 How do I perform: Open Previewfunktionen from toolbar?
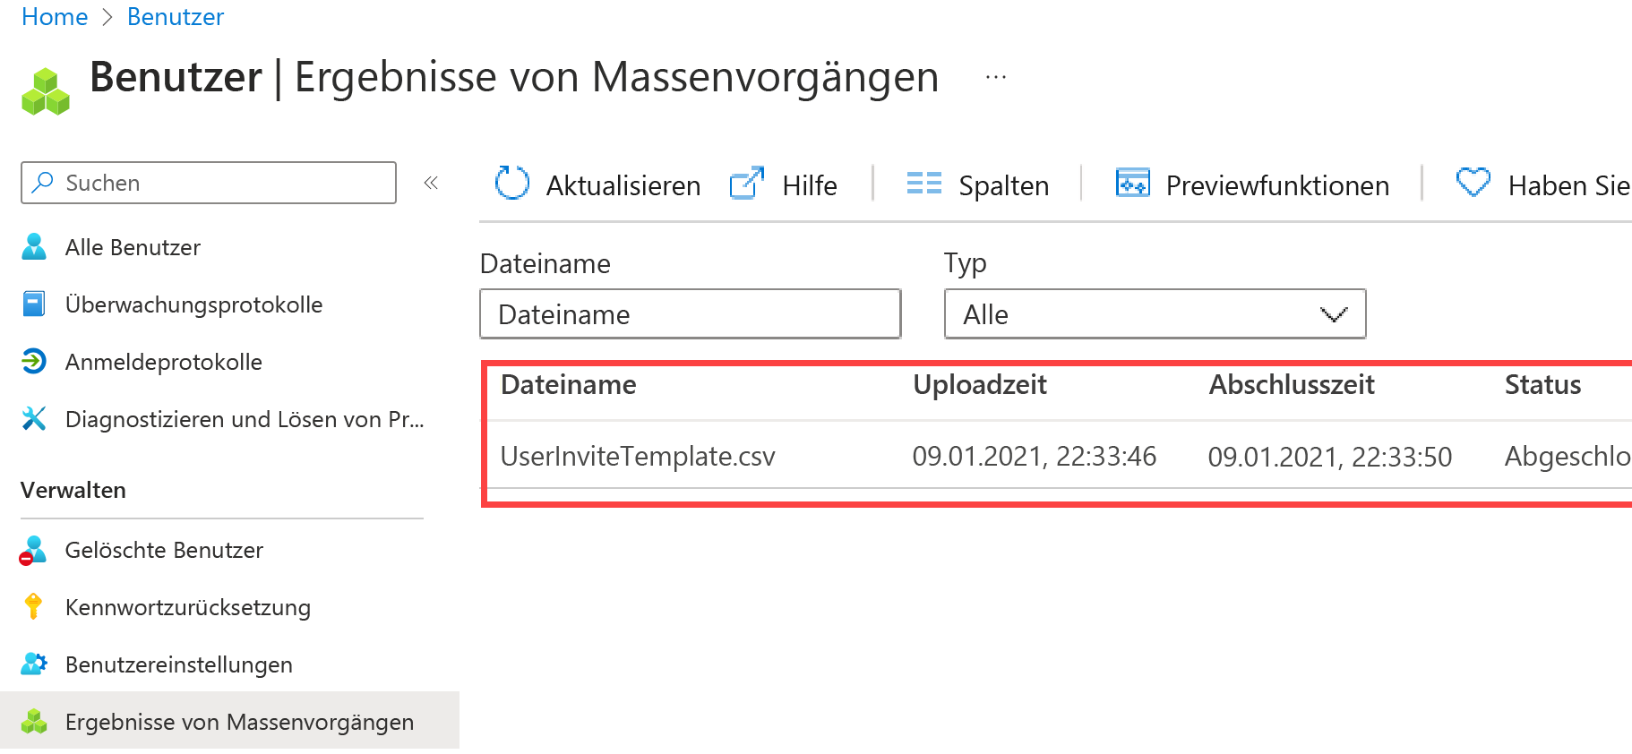pyautogui.click(x=1277, y=185)
